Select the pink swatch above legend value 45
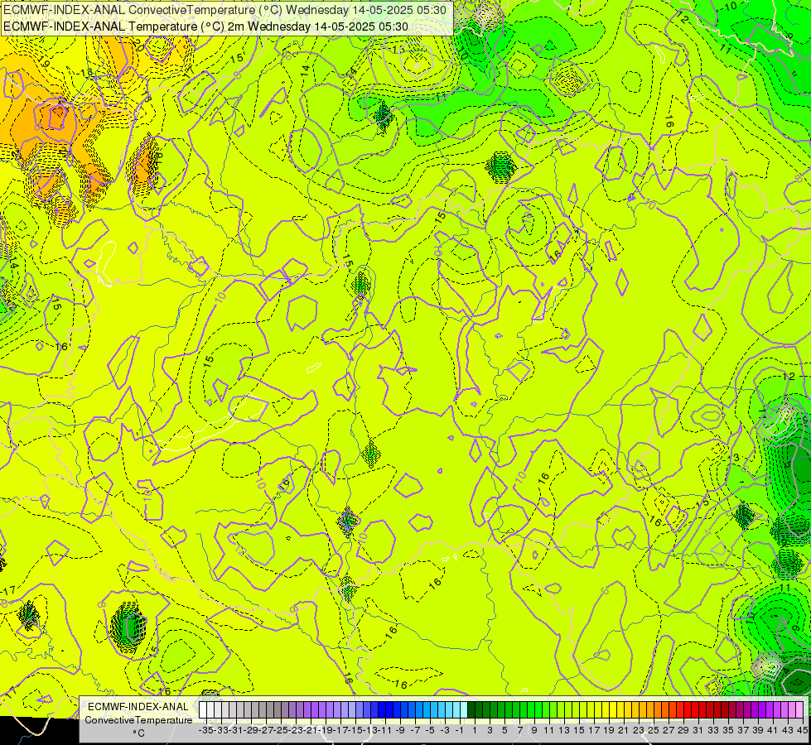Screen dimensions: 811x745 point(799,709)
